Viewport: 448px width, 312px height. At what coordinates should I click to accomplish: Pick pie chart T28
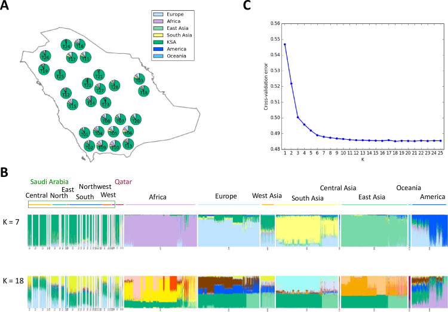pyautogui.click(x=114, y=85)
